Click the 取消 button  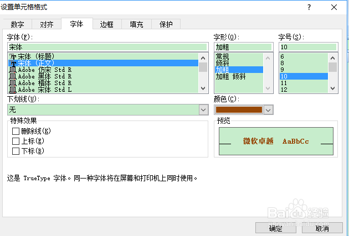click(x=322, y=228)
